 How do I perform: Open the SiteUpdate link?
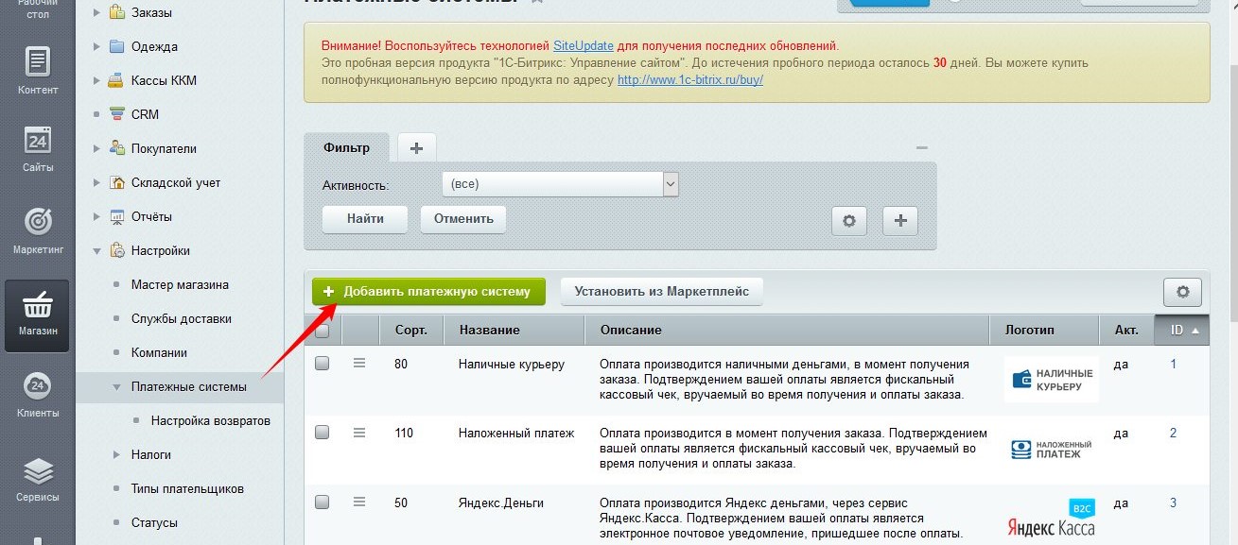pyautogui.click(x=583, y=45)
